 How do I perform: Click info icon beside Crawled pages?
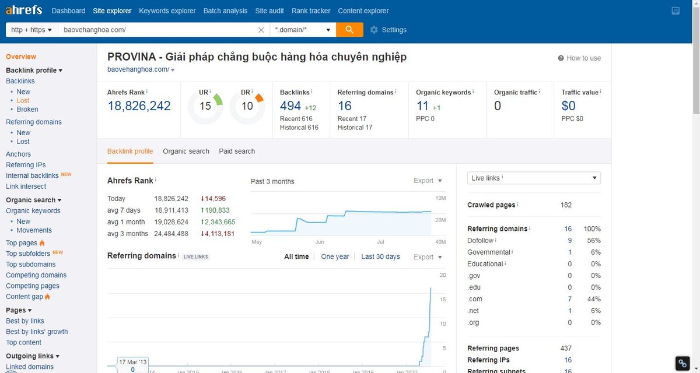pyautogui.click(x=517, y=205)
